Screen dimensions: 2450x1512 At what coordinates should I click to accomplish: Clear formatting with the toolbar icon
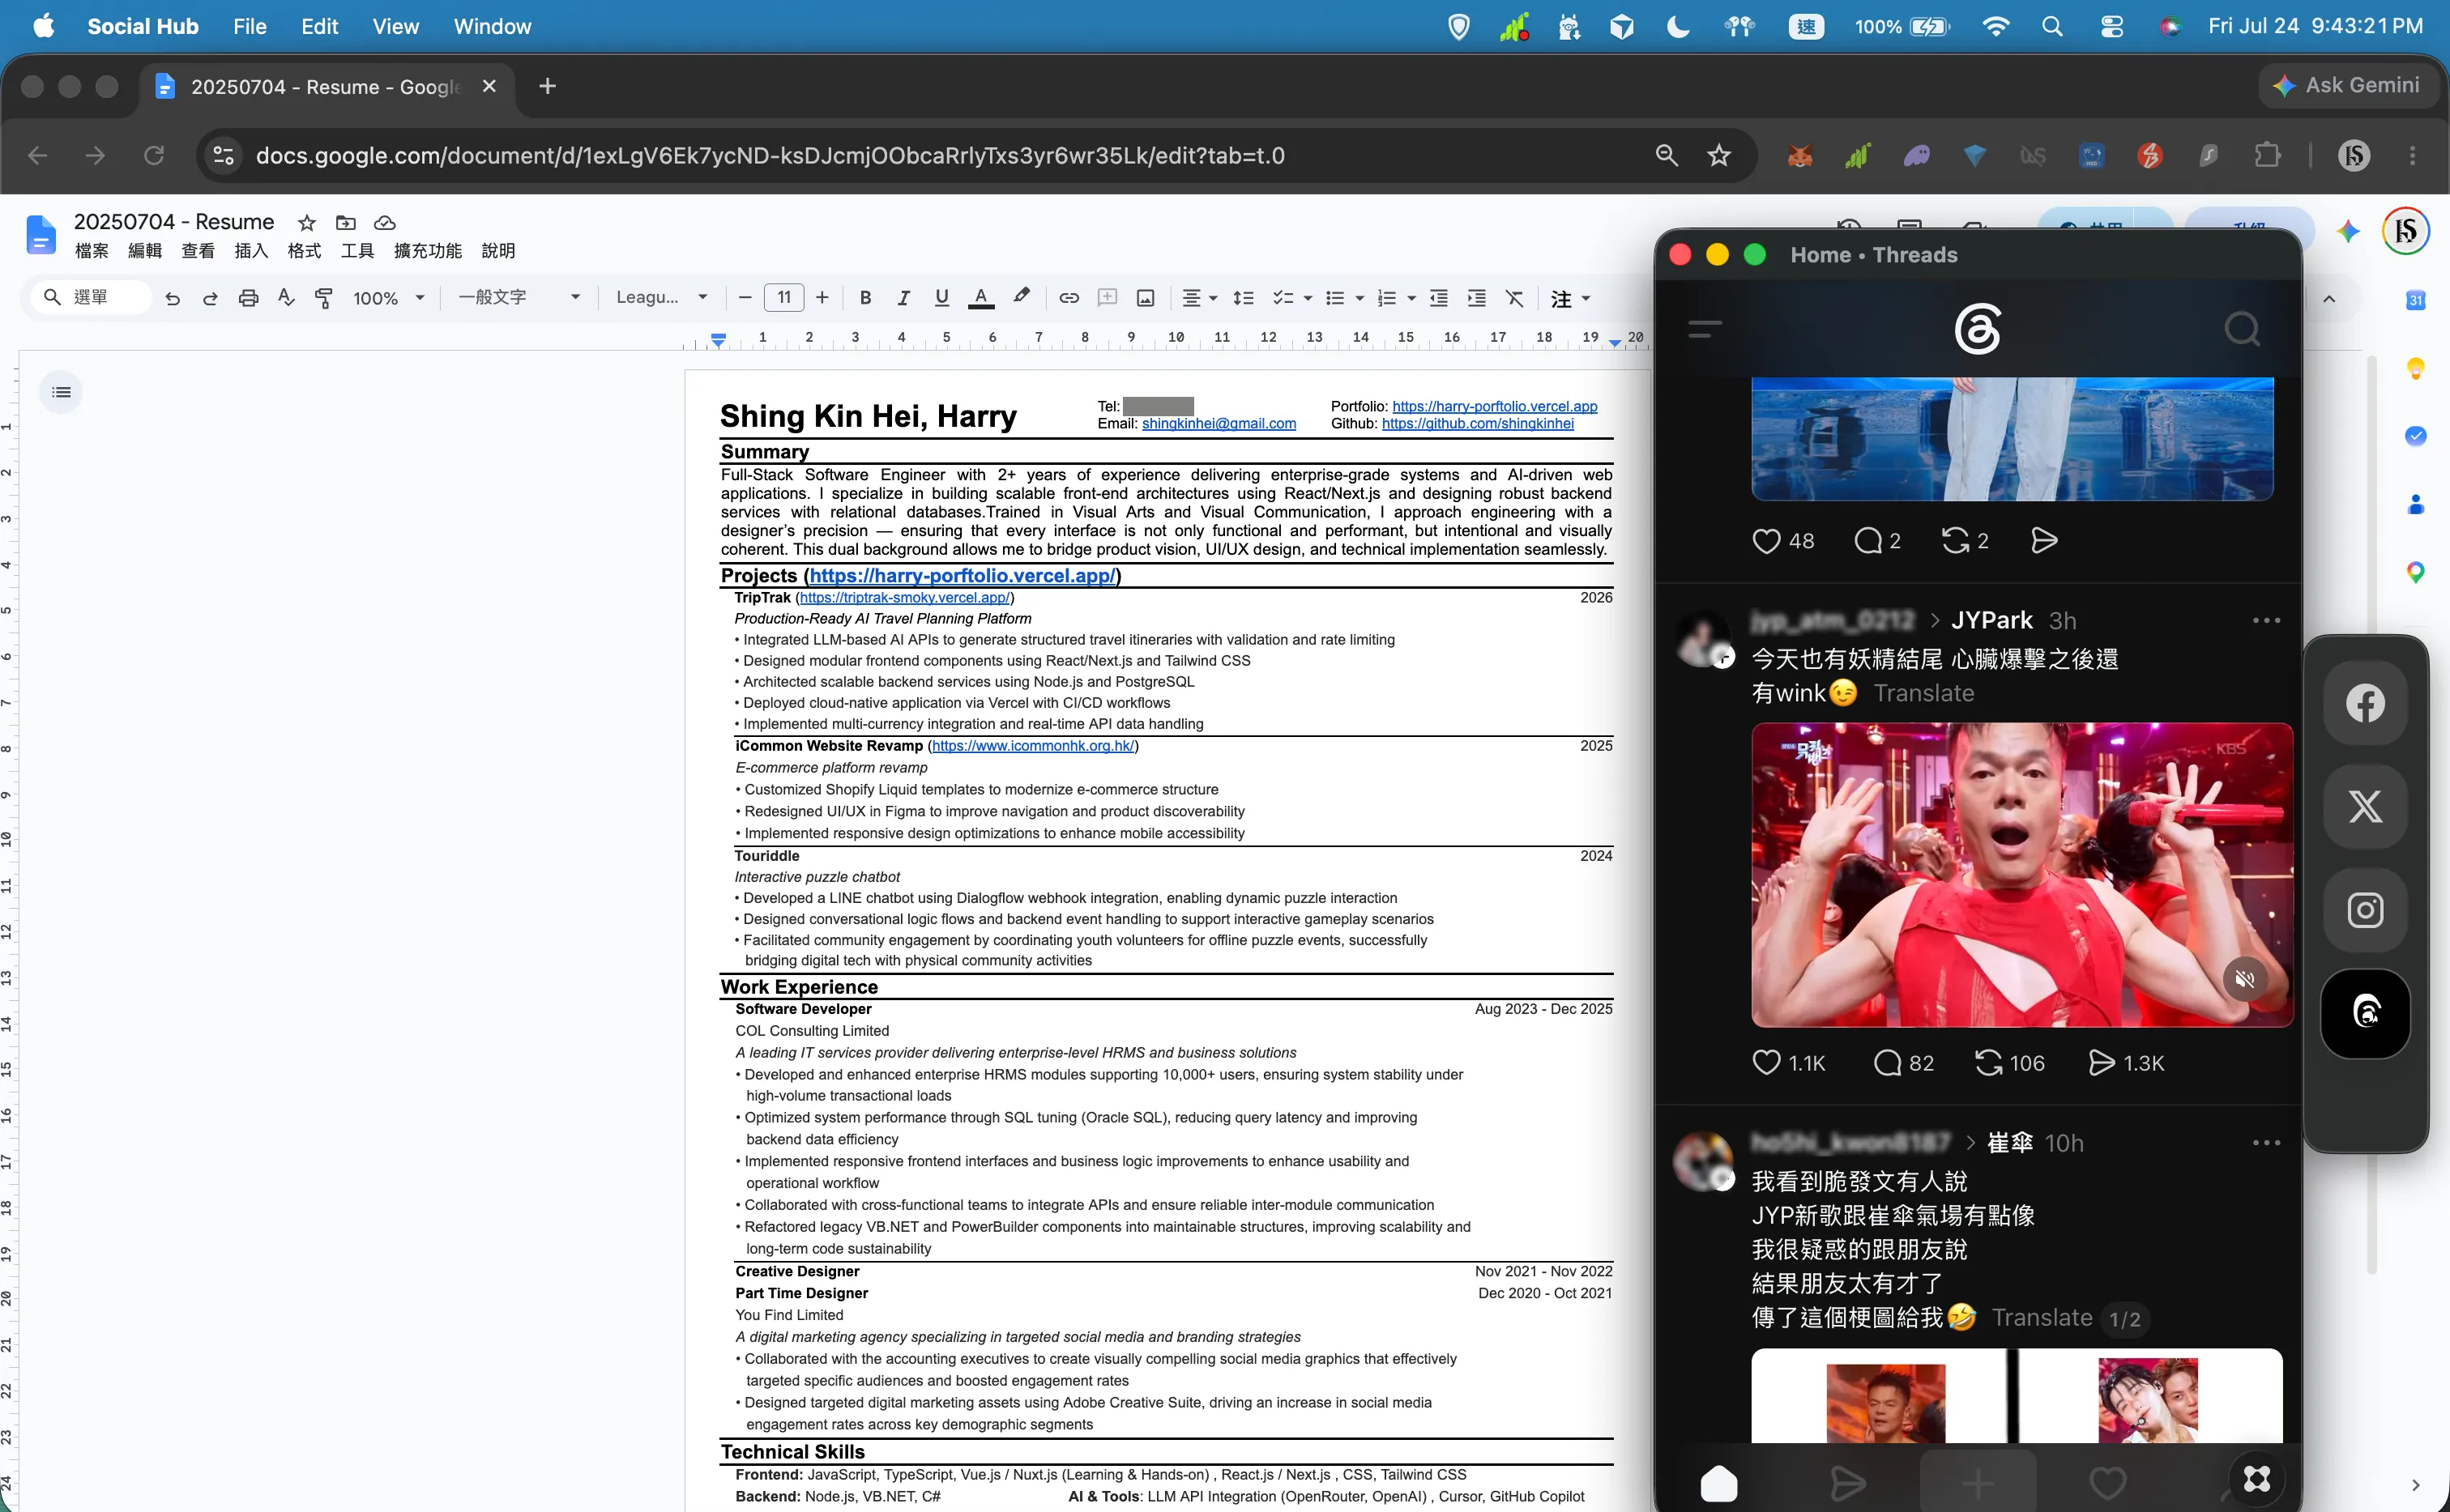[1514, 298]
